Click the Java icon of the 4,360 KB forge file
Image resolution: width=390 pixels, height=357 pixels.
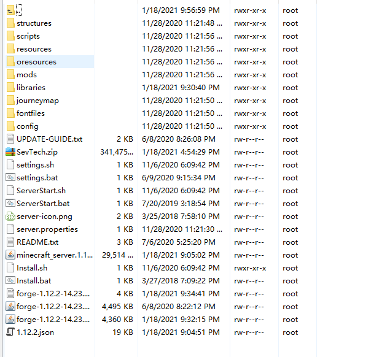pos(10,319)
